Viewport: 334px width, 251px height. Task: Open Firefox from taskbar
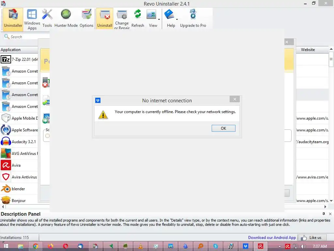[x=51, y=246]
